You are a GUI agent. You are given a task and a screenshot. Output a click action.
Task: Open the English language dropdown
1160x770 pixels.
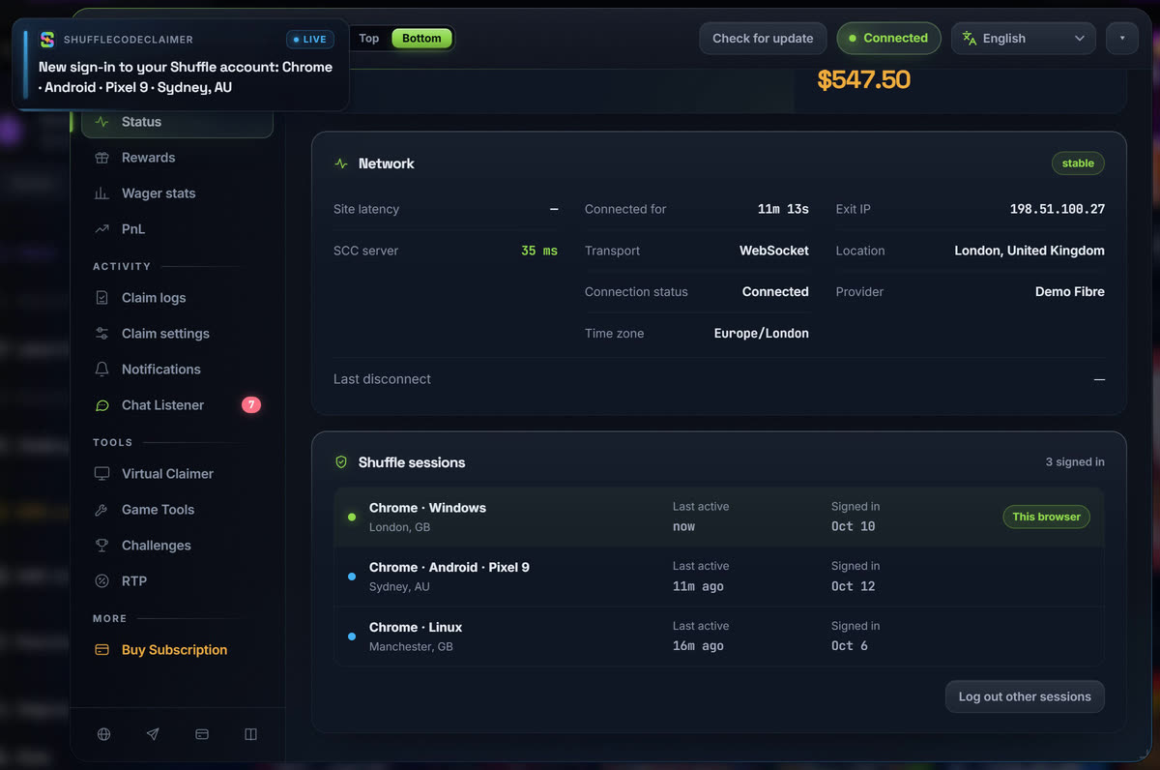tap(1024, 39)
